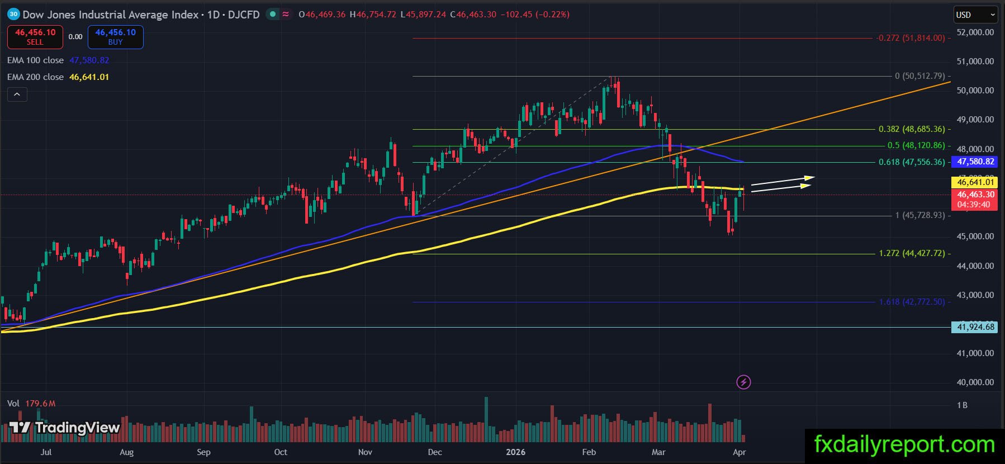Click the open value O46,469.36
Image resolution: width=1005 pixels, height=464 pixels.
(322, 15)
